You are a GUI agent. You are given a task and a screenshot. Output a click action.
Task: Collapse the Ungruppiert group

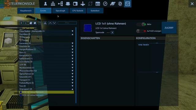coord(72,89)
